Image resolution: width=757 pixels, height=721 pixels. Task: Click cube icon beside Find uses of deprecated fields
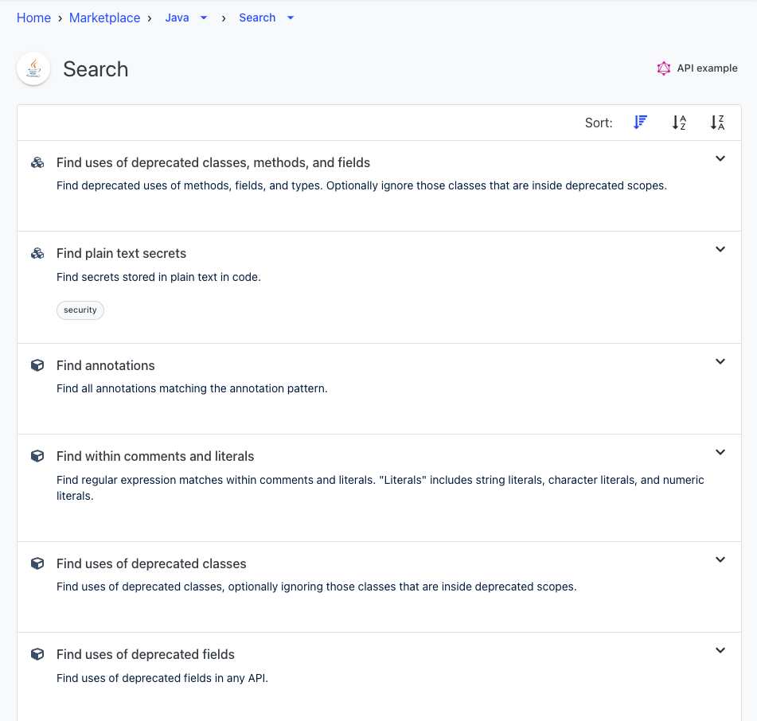(x=37, y=654)
